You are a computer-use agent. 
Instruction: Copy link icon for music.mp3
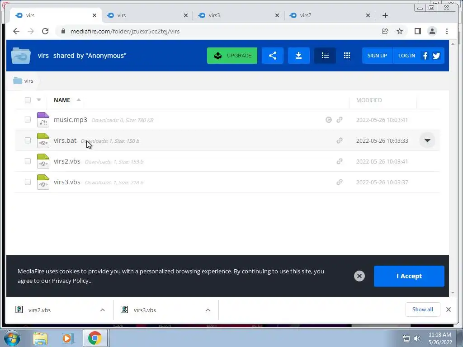(340, 119)
